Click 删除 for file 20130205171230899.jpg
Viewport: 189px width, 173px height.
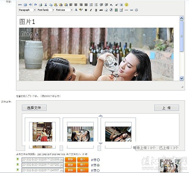click(70, 160)
